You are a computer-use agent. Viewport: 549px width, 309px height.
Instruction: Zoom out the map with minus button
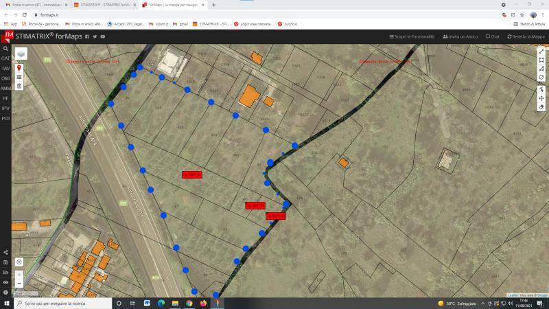pyautogui.click(x=19, y=283)
